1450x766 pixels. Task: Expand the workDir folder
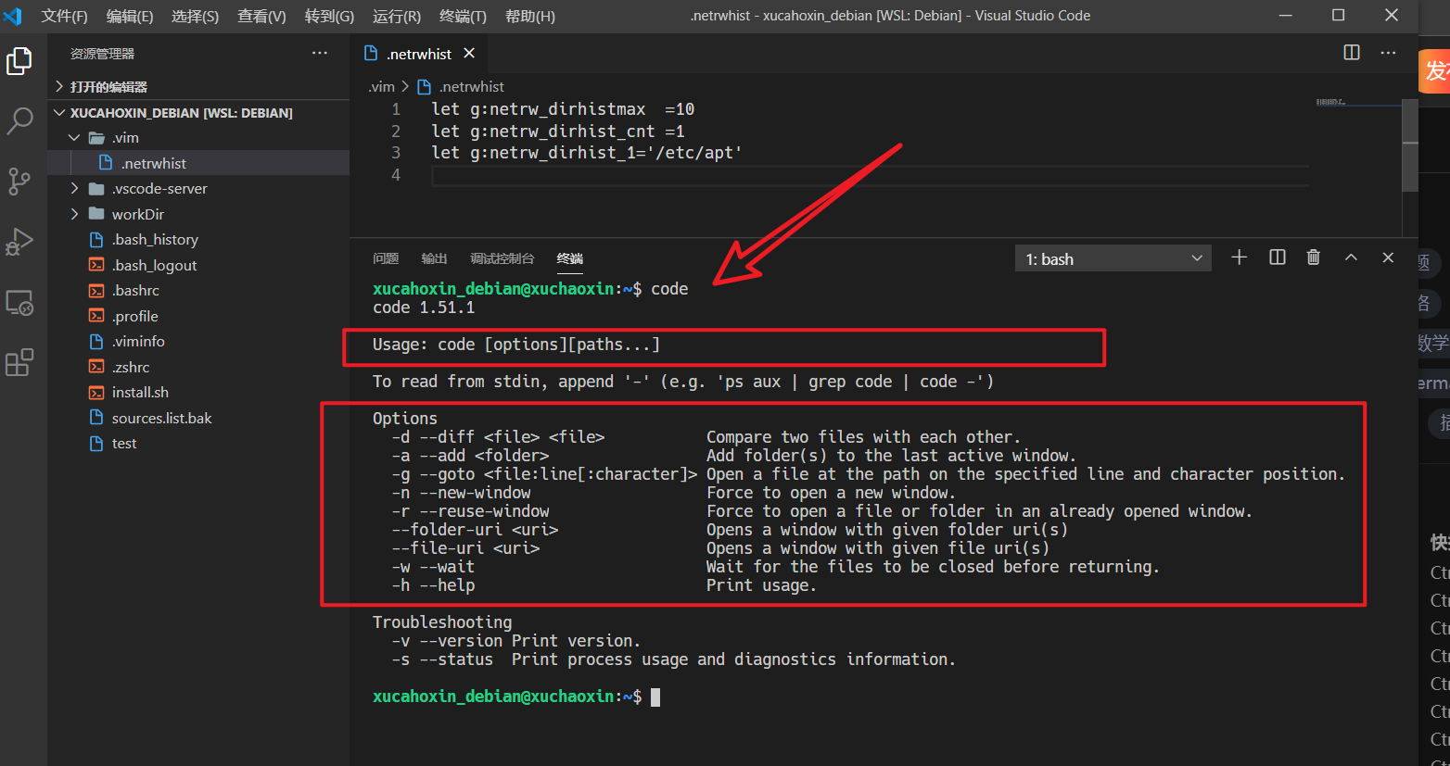pyautogui.click(x=199, y=214)
